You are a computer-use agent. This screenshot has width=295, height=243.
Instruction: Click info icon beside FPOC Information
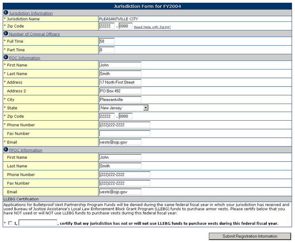pos(6,150)
